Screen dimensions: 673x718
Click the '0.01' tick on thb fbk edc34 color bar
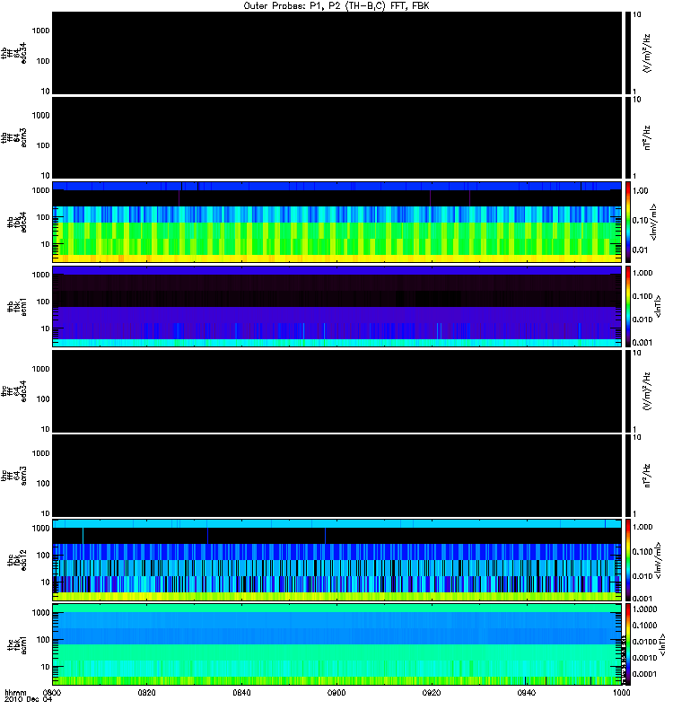[x=641, y=250]
